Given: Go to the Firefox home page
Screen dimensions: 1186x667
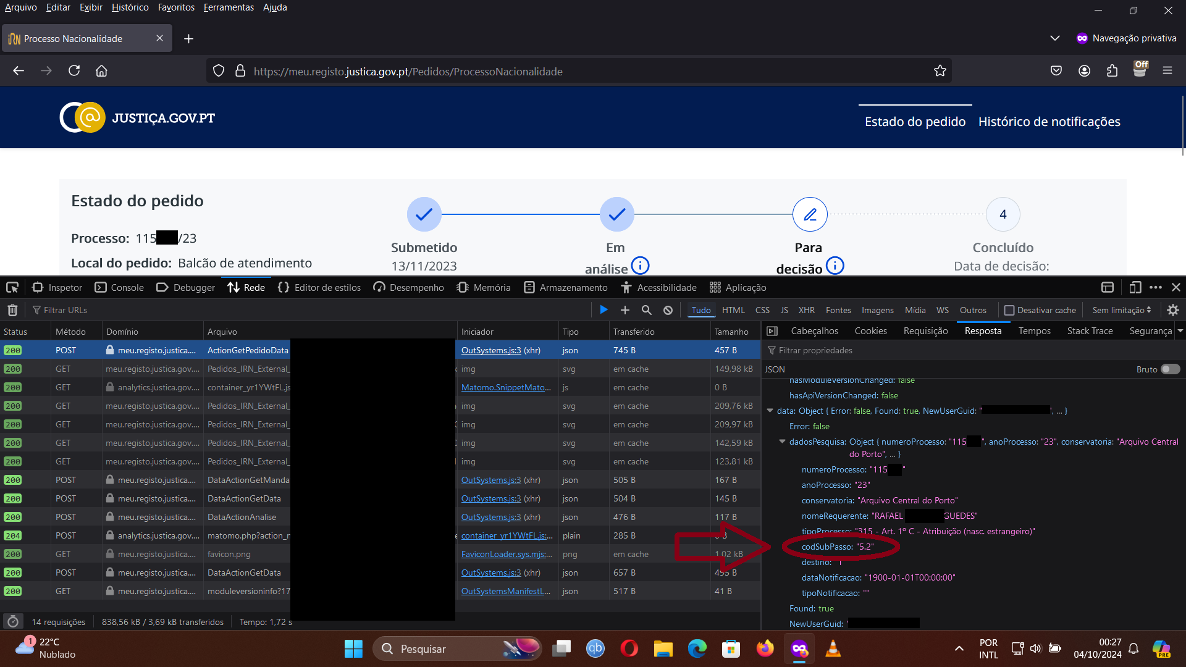Looking at the screenshot, I should coord(102,71).
